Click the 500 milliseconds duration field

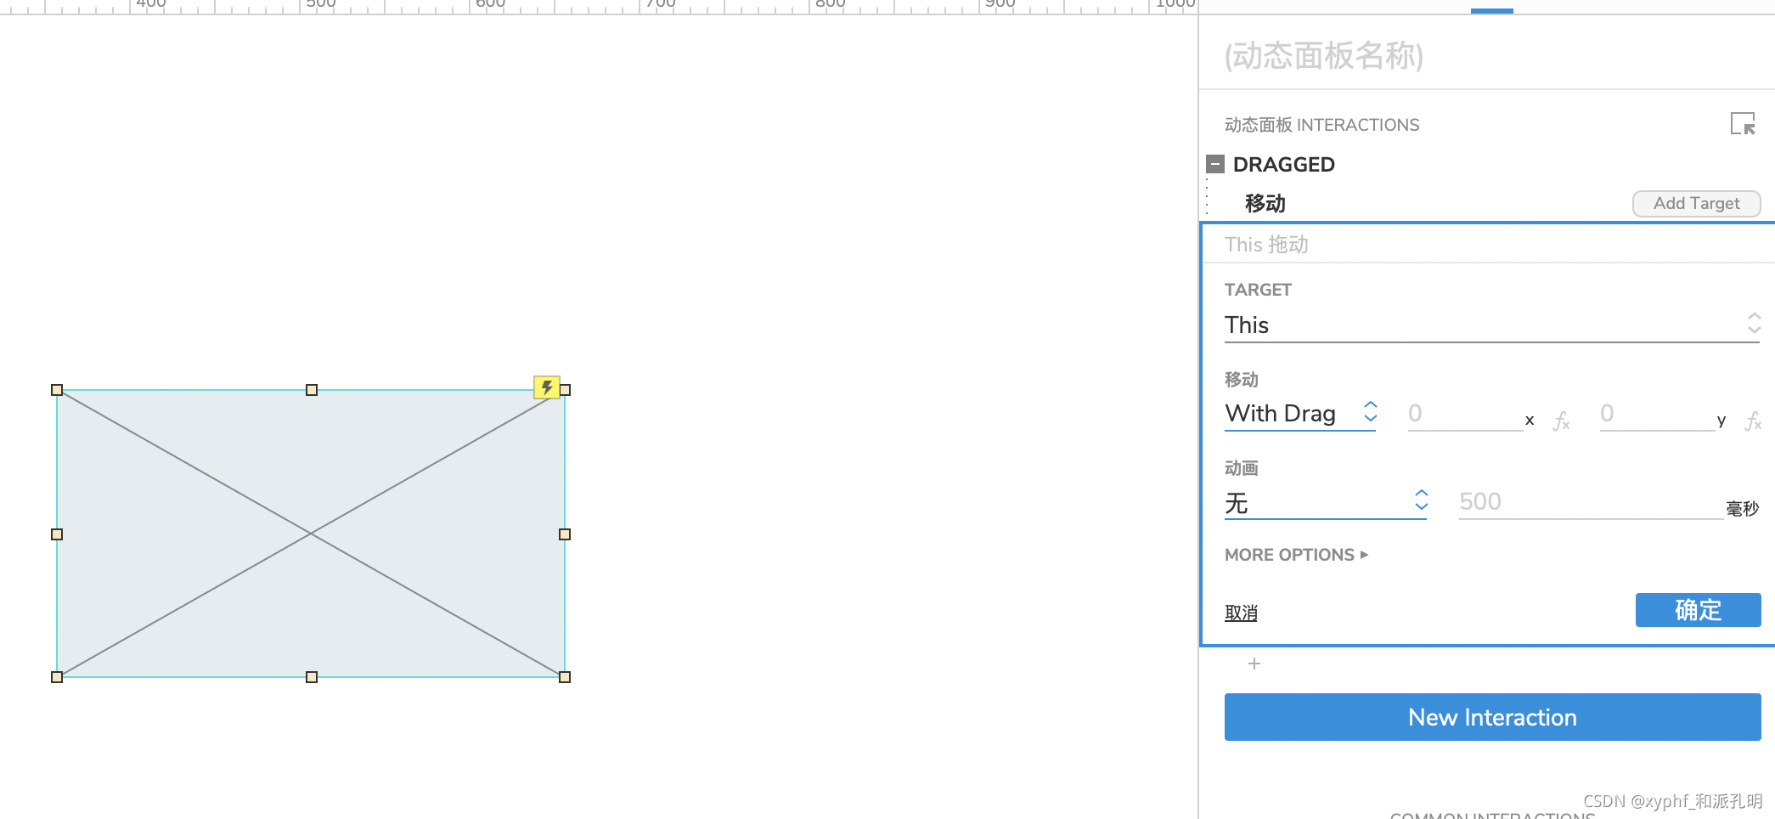1590,502
